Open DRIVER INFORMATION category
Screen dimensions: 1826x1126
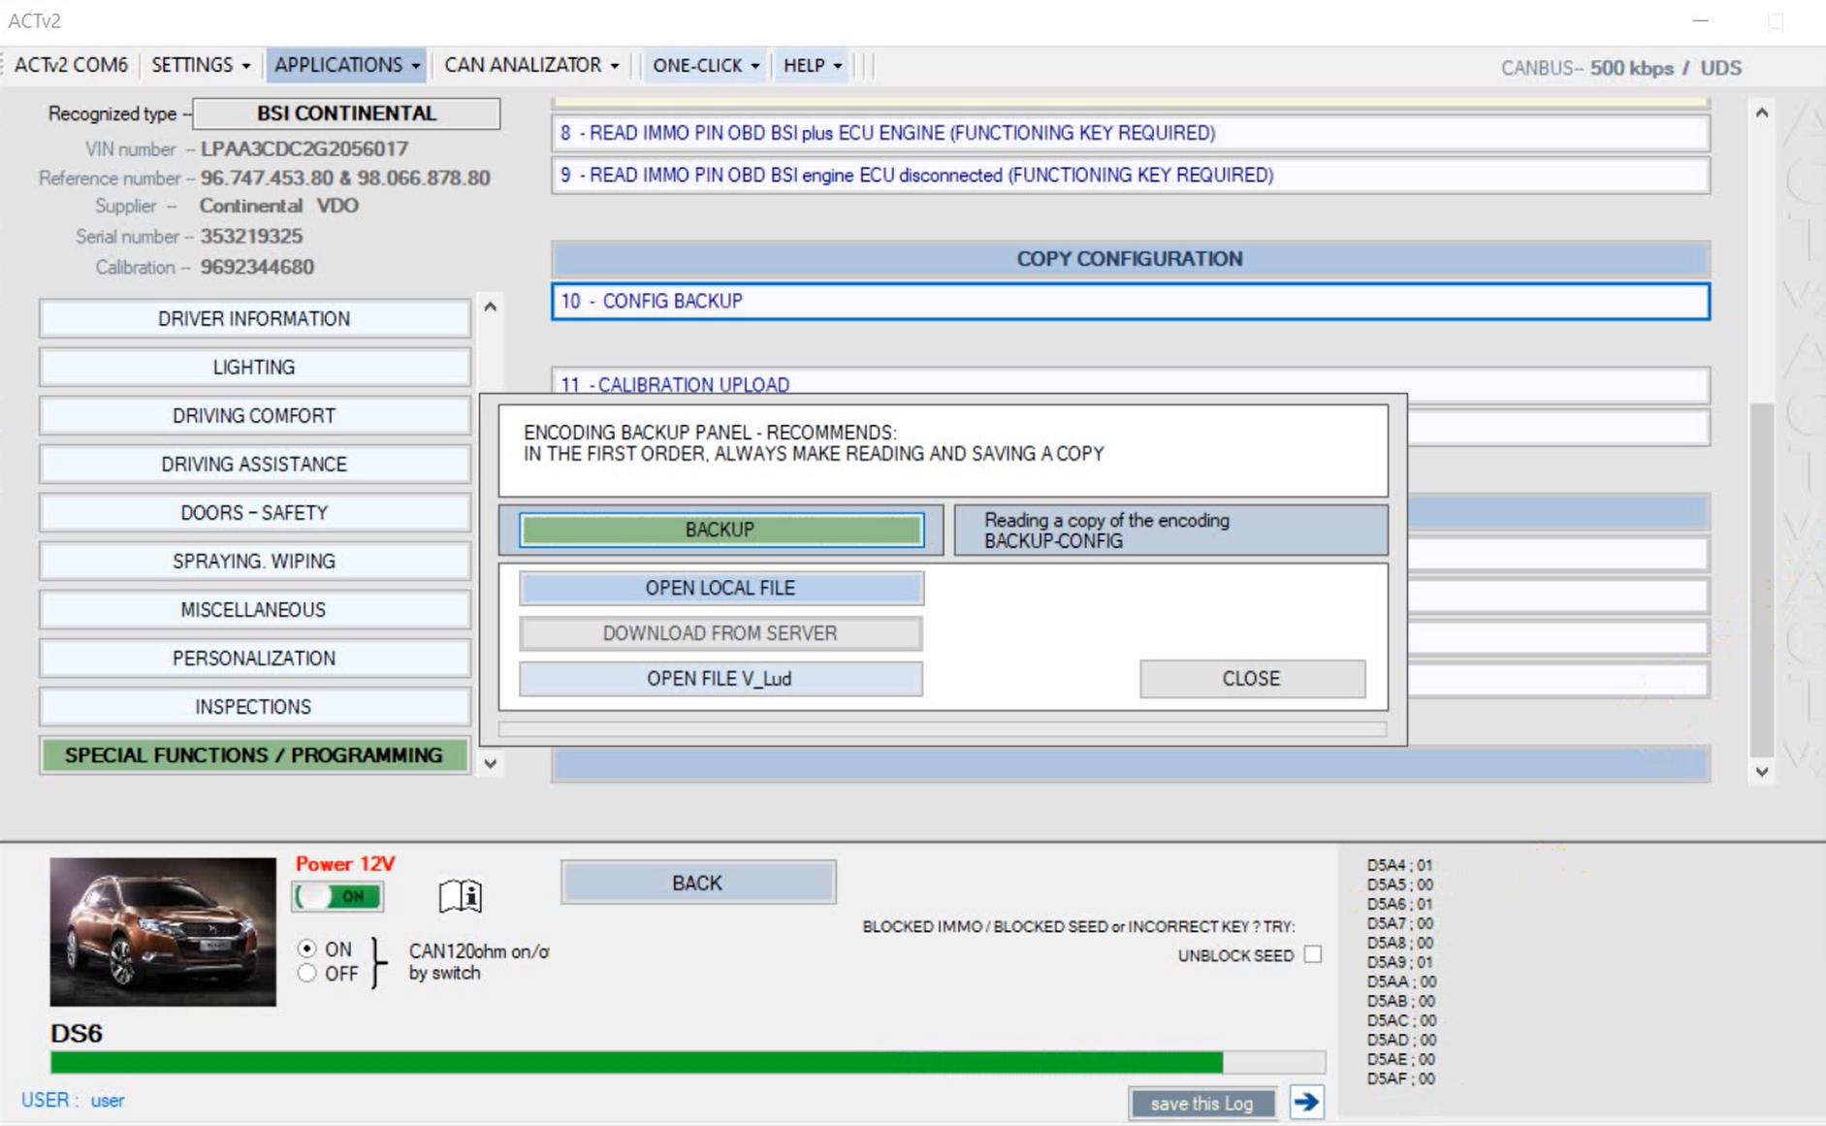(254, 319)
